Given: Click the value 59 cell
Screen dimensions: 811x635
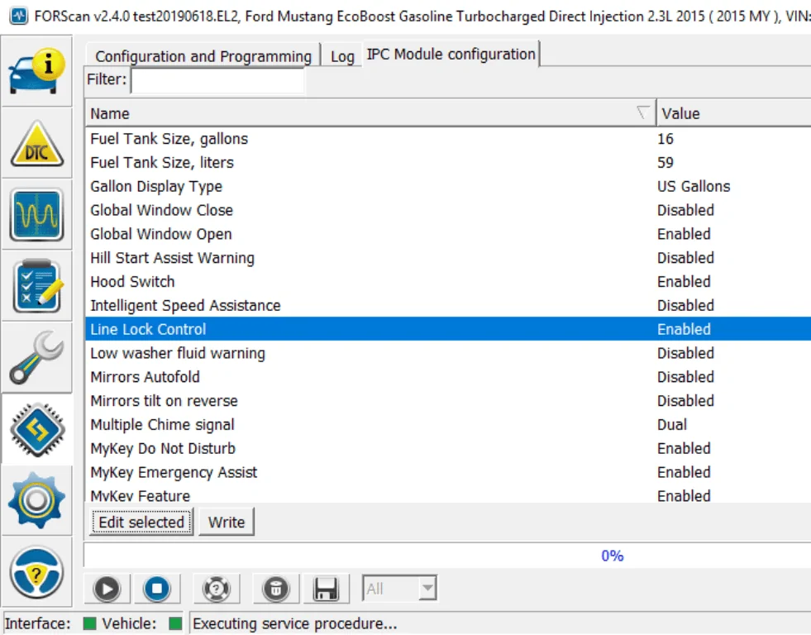Looking at the screenshot, I should [x=665, y=162].
